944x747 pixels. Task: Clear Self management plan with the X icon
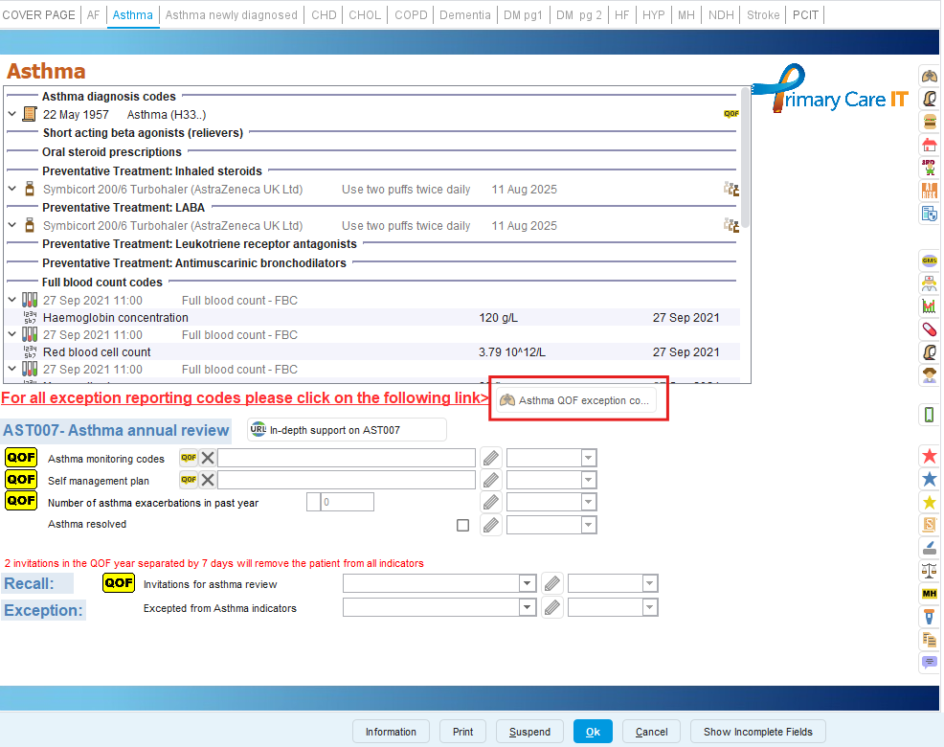pos(208,480)
